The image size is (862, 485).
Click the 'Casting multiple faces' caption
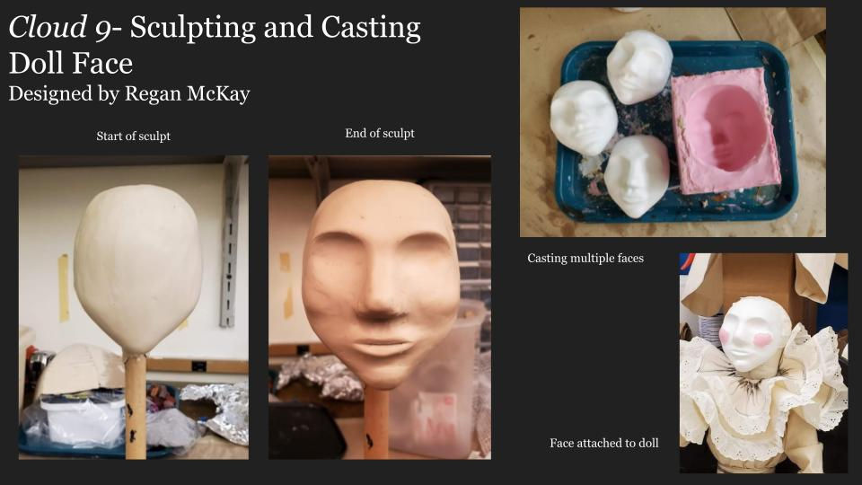[585, 258]
